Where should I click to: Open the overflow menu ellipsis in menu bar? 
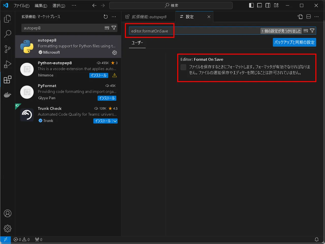[x=74, y=5]
